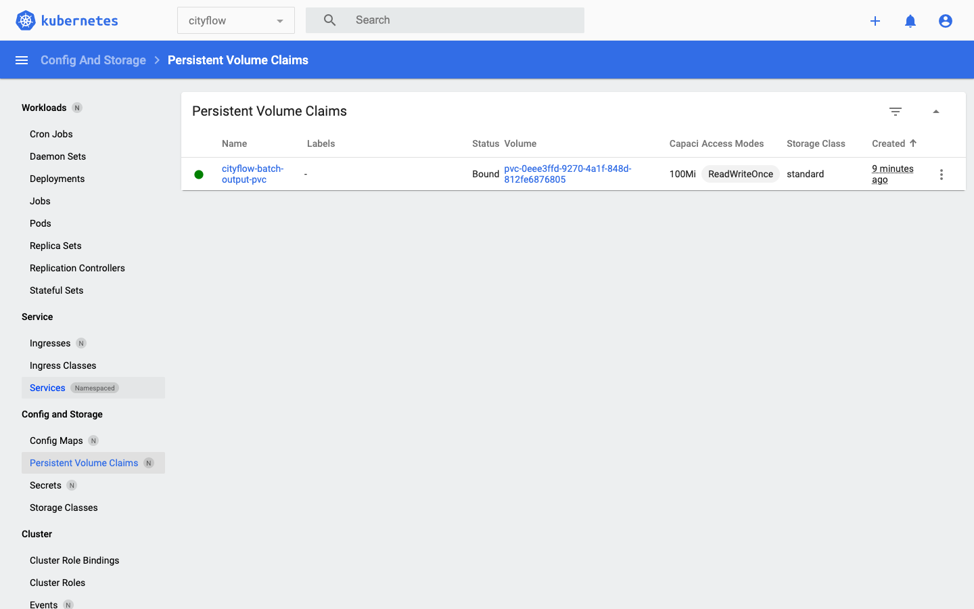Open the notifications bell icon

point(910,21)
